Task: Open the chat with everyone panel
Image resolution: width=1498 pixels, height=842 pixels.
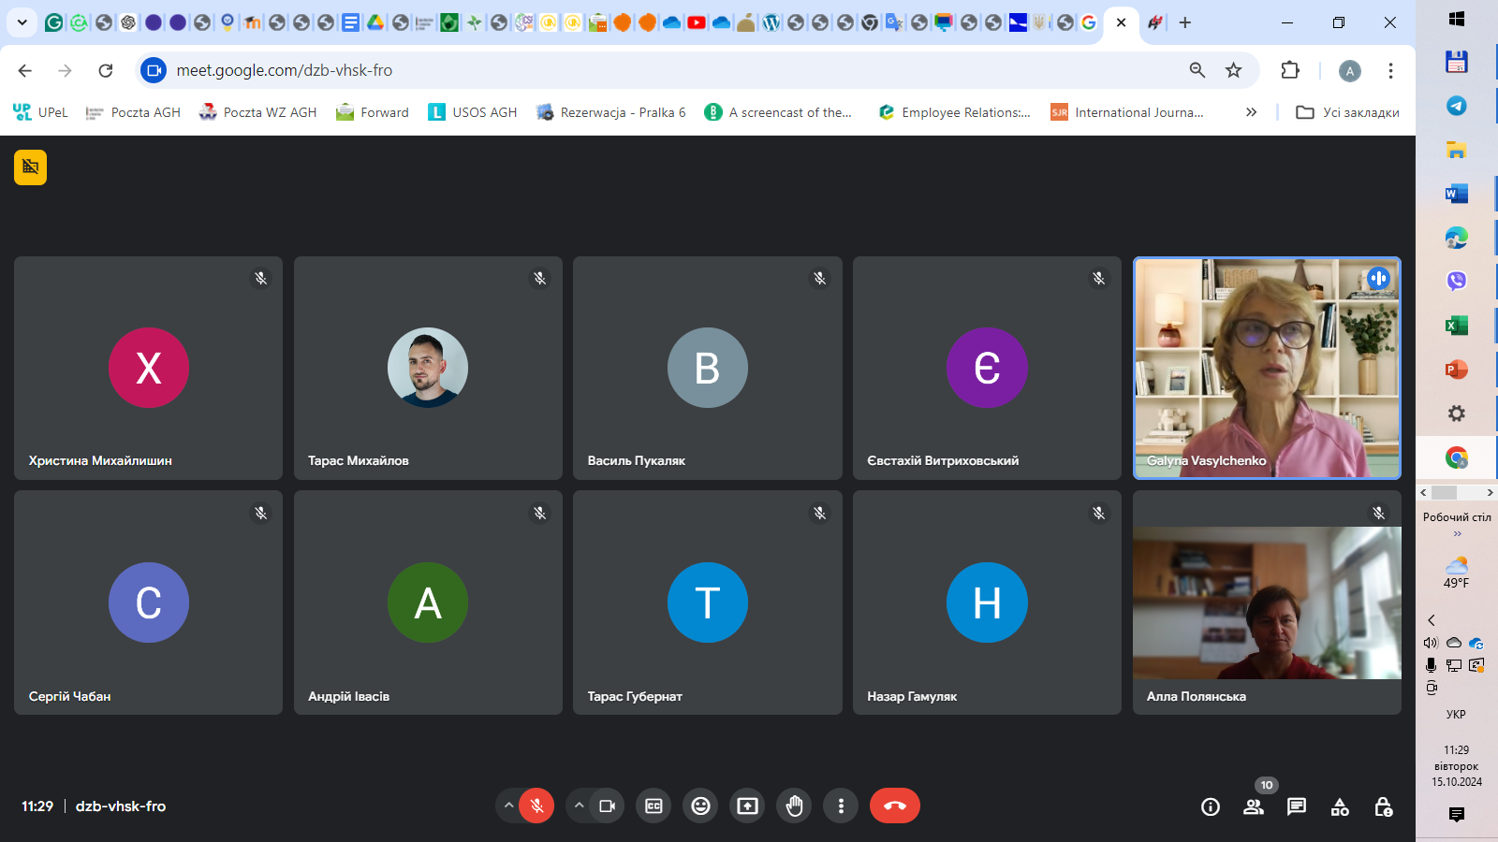Action: point(1296,806)
